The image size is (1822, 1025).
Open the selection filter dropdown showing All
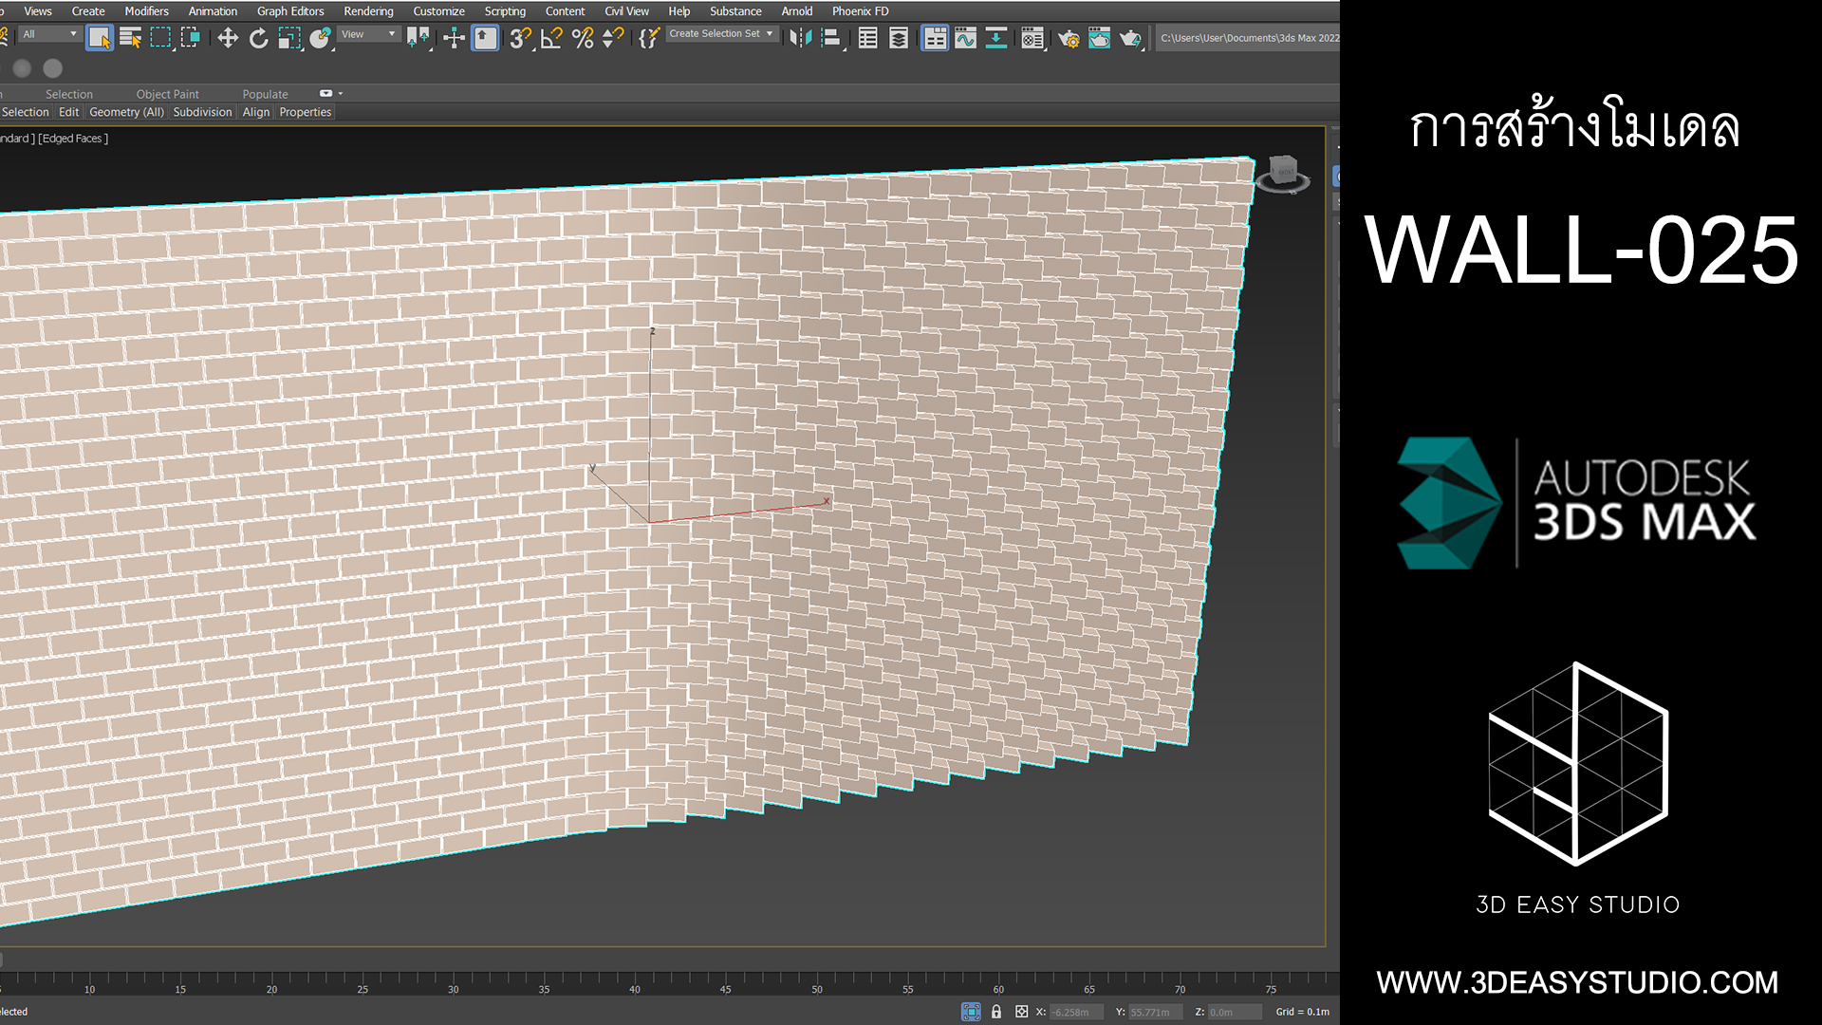click(x=49, y=33)
